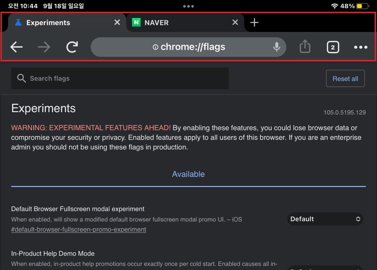Tap the back navigation arrow
This screenshot has height=270, width=377.
[16, 47]
